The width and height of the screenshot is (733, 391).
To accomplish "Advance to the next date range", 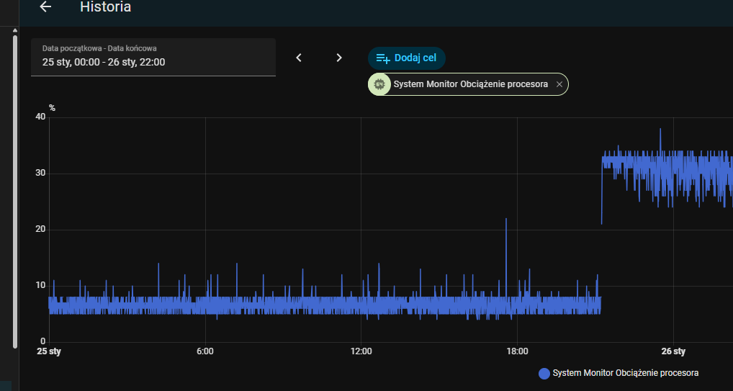I will [339, 58].
